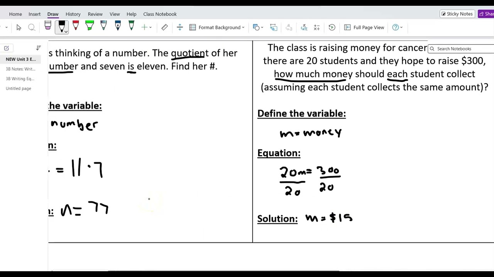The image size is (494, 277).
Task: Click the 'Solution:' label
Action: (x=277, y=219)
